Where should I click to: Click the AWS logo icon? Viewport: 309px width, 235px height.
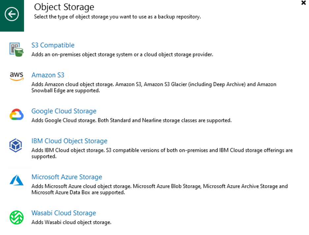click(x=16, y=76)
